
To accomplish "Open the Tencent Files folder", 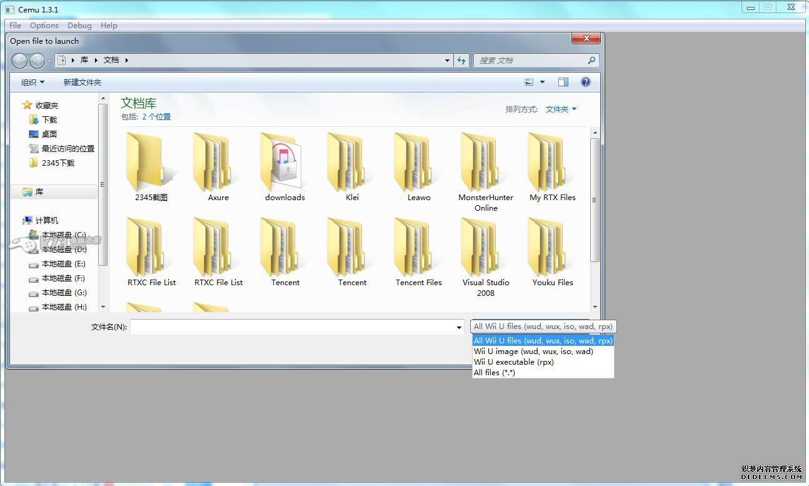I will coord(419,251).
